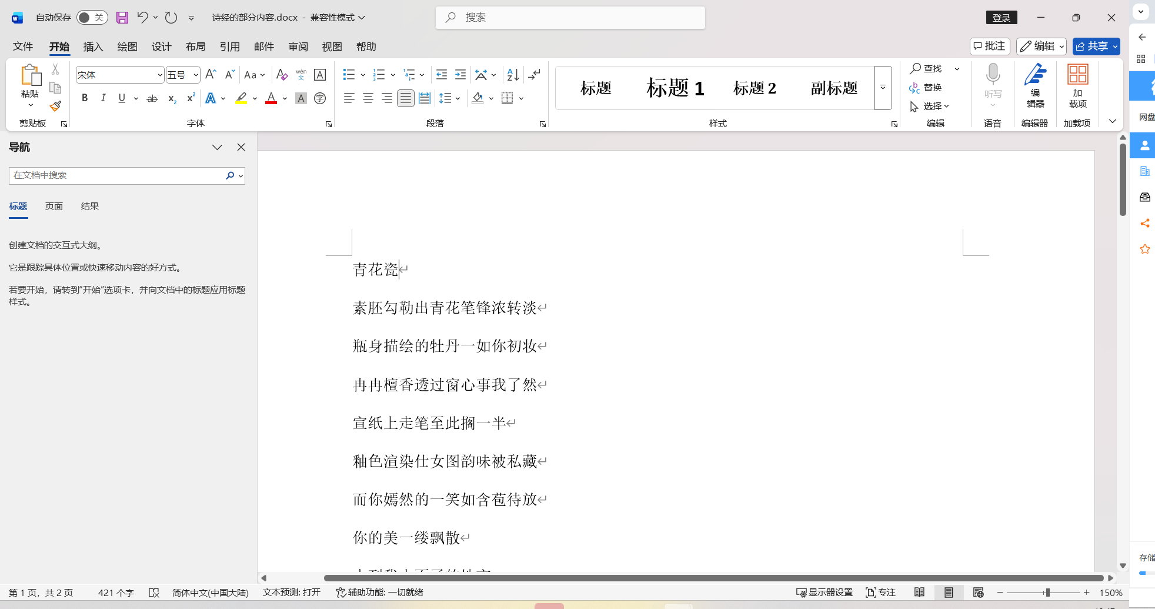Screen dimensions: 1155x609
Task: Toggle AutoSave switch
Action: point(92,18)
